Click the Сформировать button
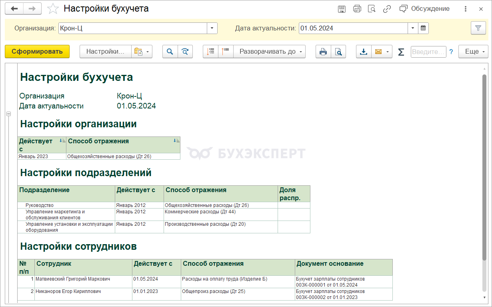492x307 pixels. click(x=37, y=52)
